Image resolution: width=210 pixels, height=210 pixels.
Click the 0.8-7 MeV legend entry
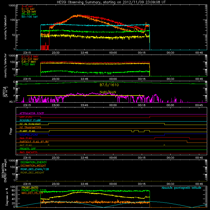point(29,62)
